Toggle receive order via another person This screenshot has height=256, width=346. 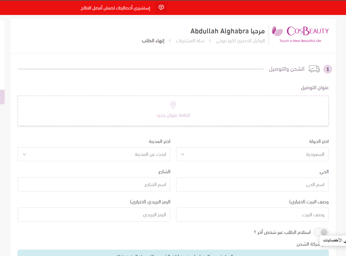(321, 232)
